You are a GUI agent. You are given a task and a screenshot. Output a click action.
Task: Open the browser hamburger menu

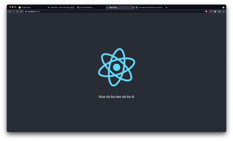(223, 11)
